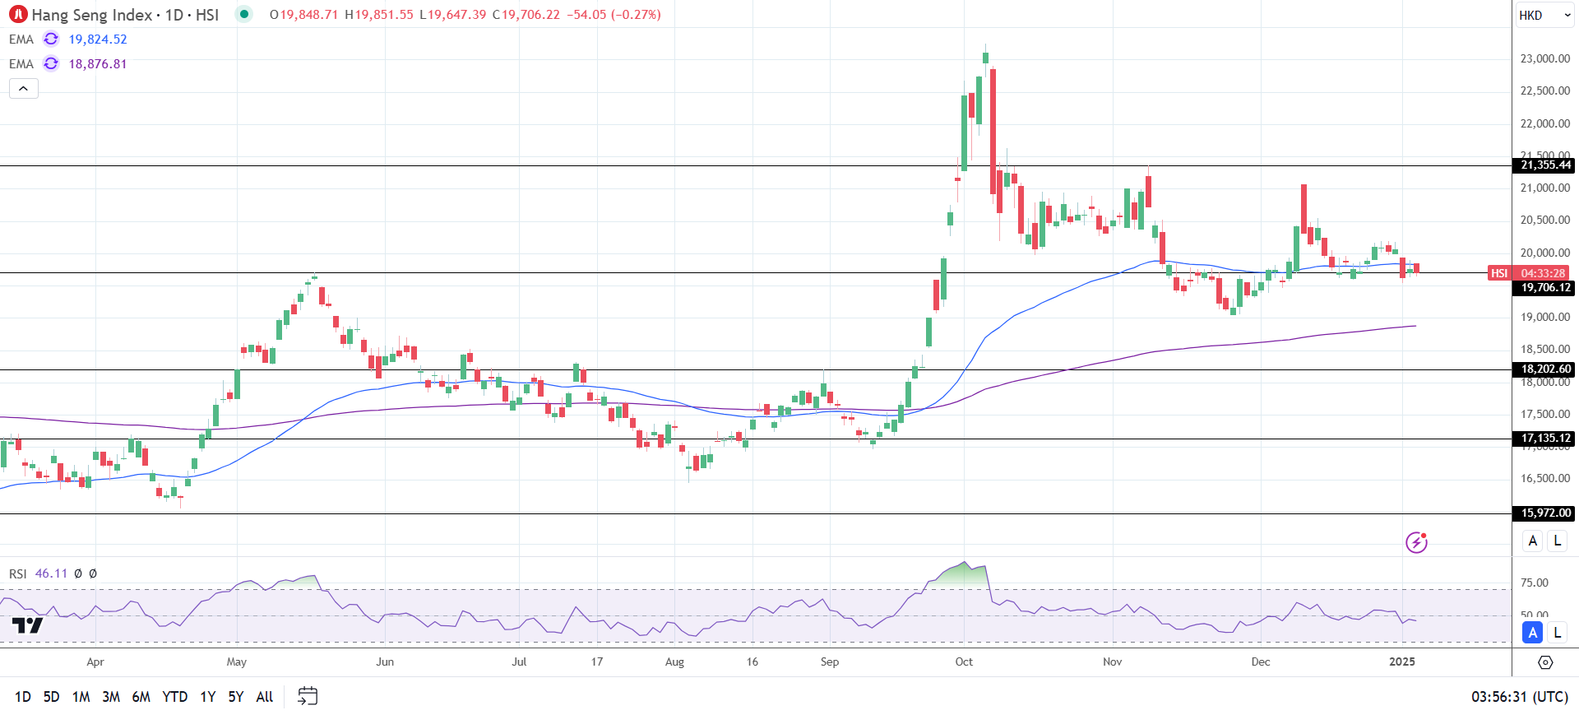Select the YTD time range

[x=174, y=697]
